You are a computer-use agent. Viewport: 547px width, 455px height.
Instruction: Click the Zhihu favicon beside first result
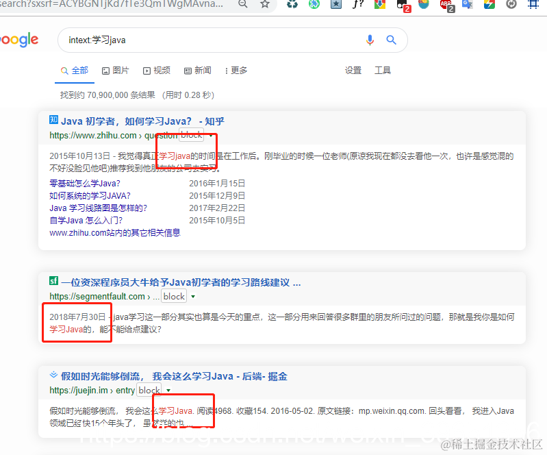[x=53, y=120]
